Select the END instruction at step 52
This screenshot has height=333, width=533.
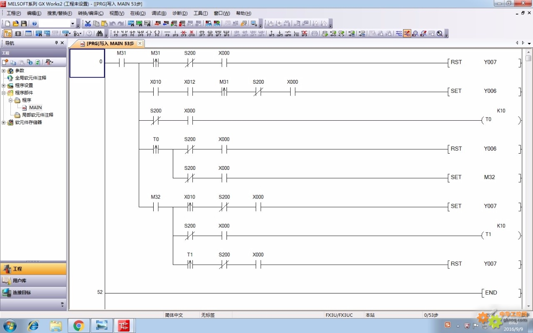tap(501, 293)
